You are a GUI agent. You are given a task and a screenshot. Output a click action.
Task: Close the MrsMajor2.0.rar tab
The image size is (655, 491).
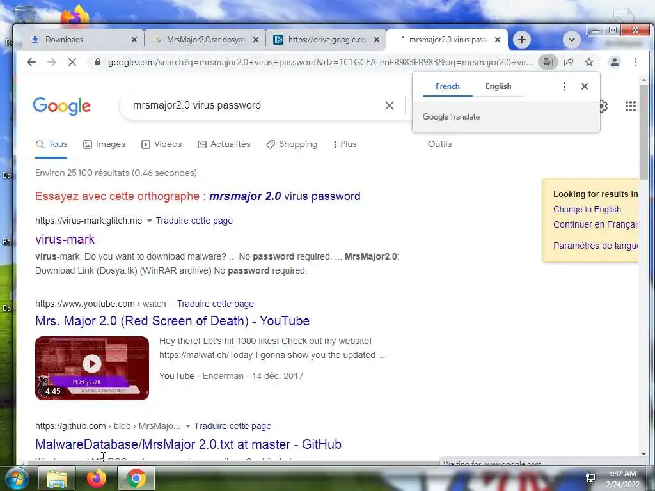pyautogui.click(x=256, y=40)
